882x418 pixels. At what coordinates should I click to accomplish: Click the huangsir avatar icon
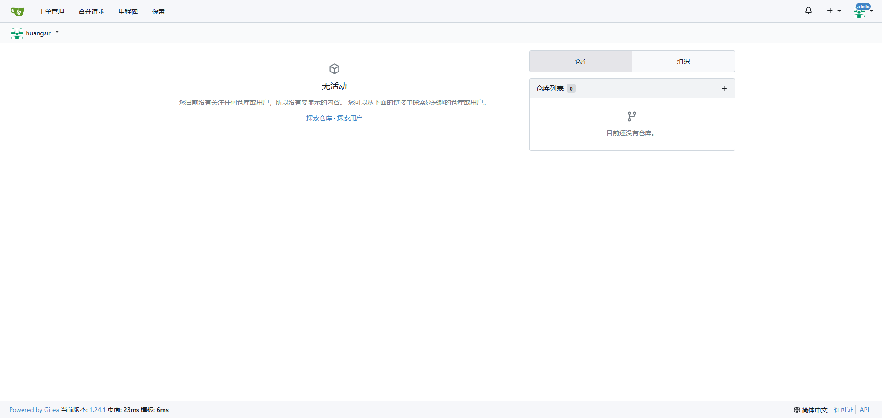[17, 33]
